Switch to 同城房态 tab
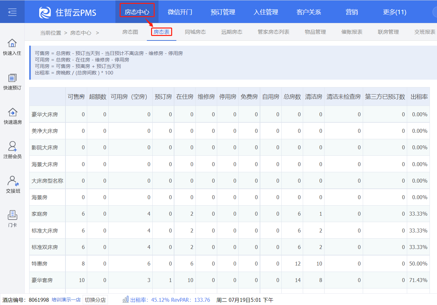The width and height of the screenshot is (437, 305). tap(195, 32)
